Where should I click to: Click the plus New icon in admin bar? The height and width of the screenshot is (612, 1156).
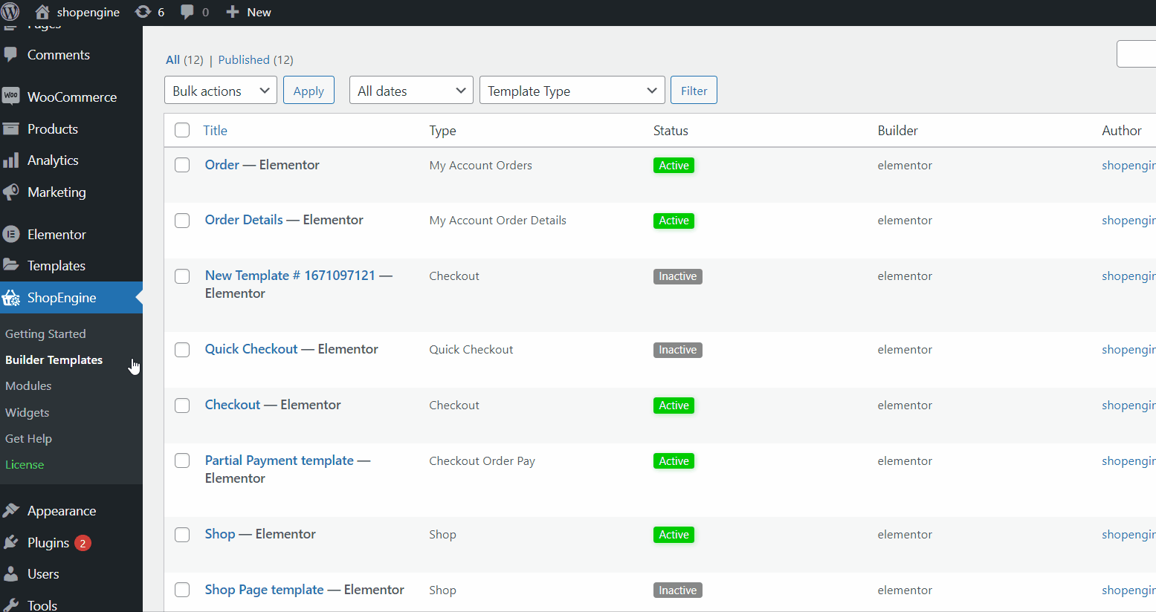[x=233, y=12]
